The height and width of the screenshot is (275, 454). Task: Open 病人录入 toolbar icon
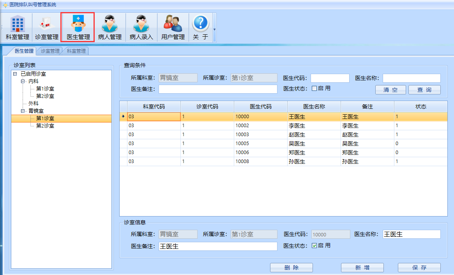[141, 28]
